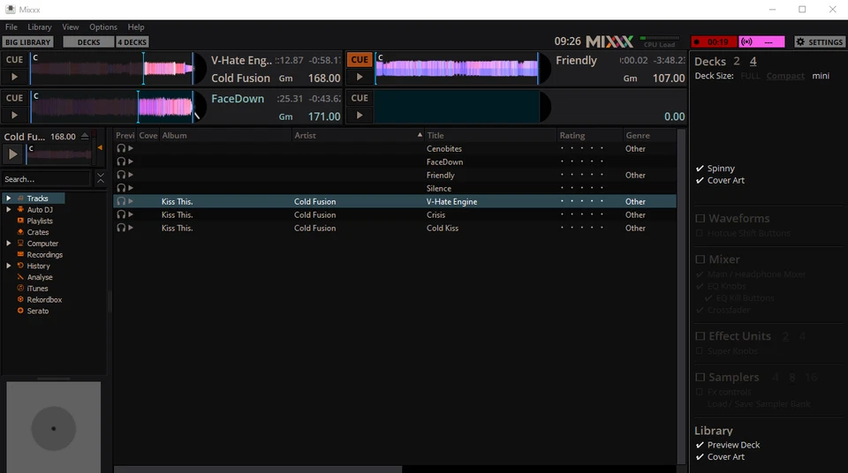This screenshot has height=473, width=848.
Task: Sort library by Artist column header
Action: (x=358, y=135)
